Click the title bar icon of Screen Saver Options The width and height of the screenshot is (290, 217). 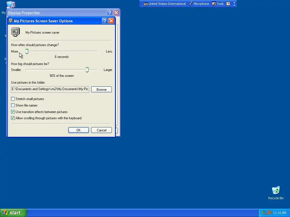click(11, 21)
